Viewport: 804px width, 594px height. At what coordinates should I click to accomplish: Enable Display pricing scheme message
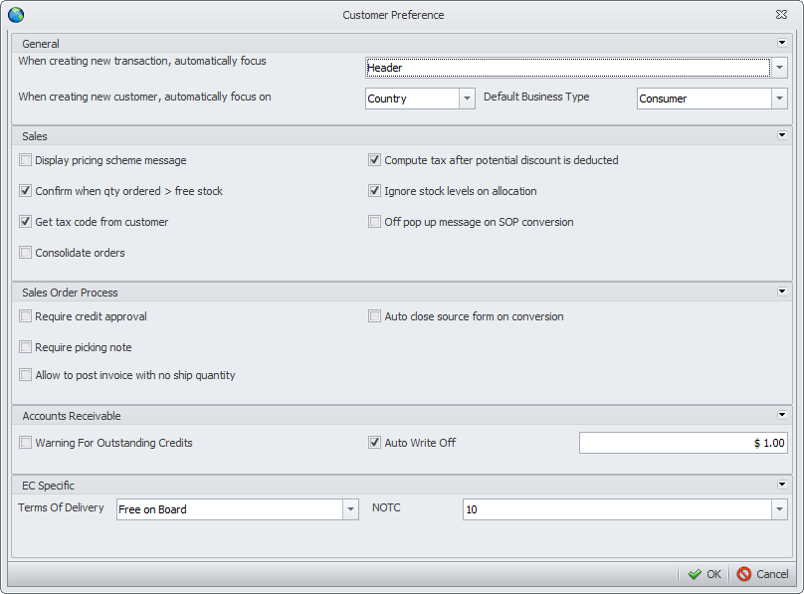pos(26,160)
